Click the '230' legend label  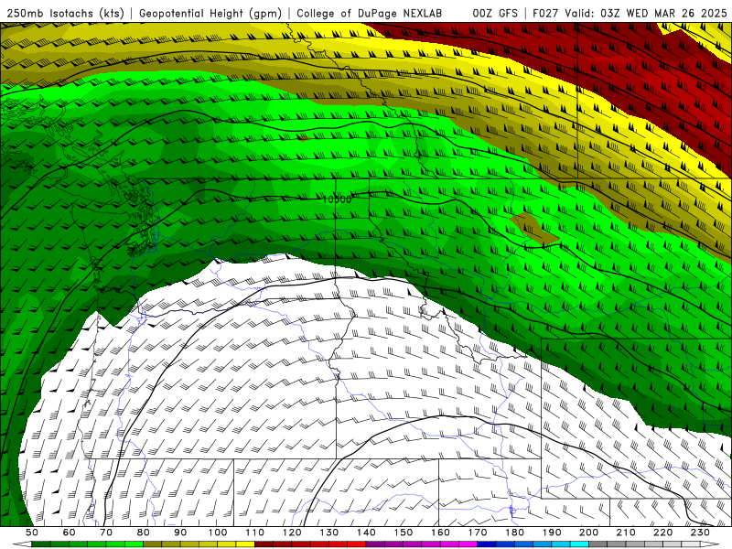pos(700,533)
